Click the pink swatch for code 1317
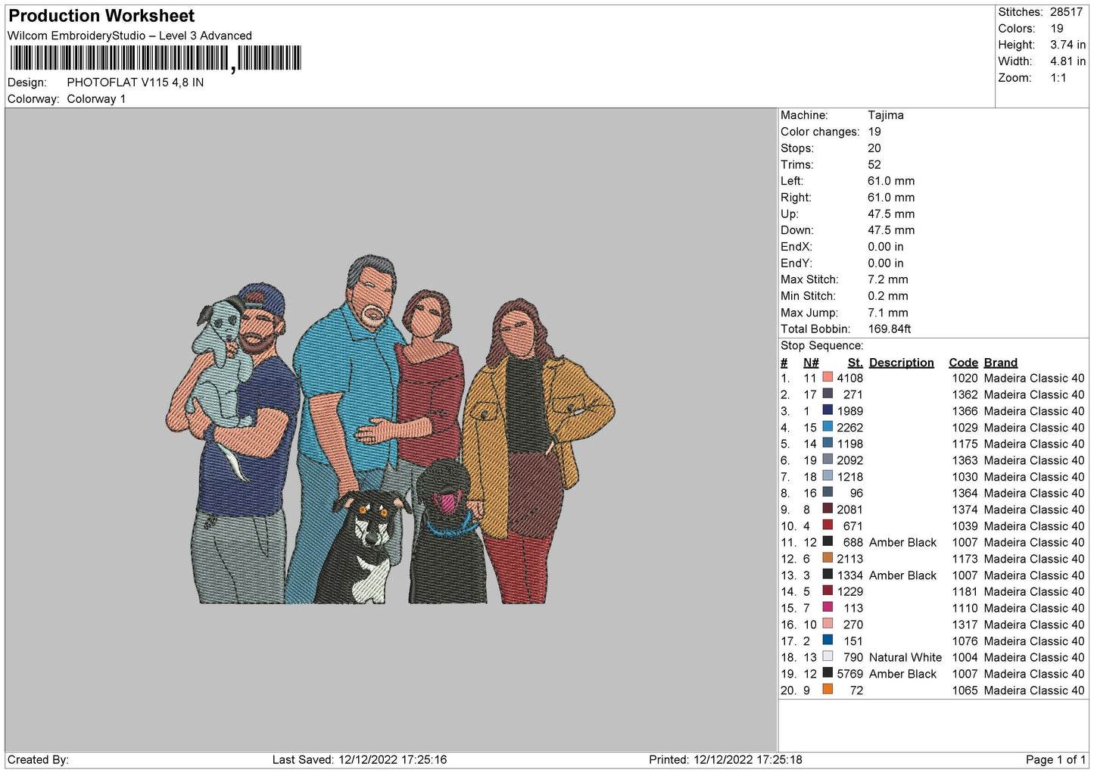 [x=828, y=624]
